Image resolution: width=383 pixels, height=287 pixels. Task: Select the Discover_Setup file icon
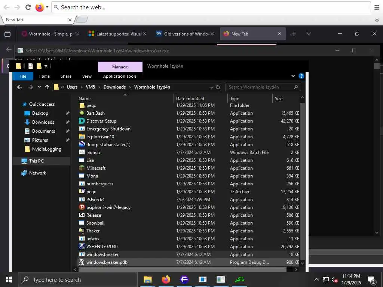[82, 121]
